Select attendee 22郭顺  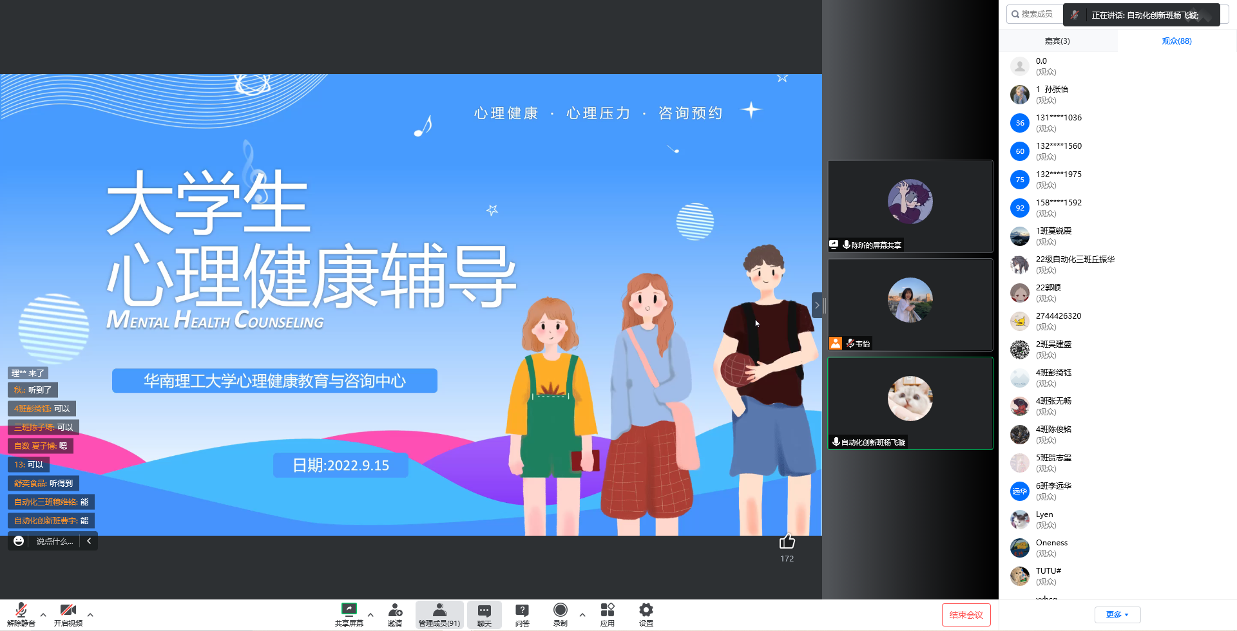click(x=1118, y=293)
